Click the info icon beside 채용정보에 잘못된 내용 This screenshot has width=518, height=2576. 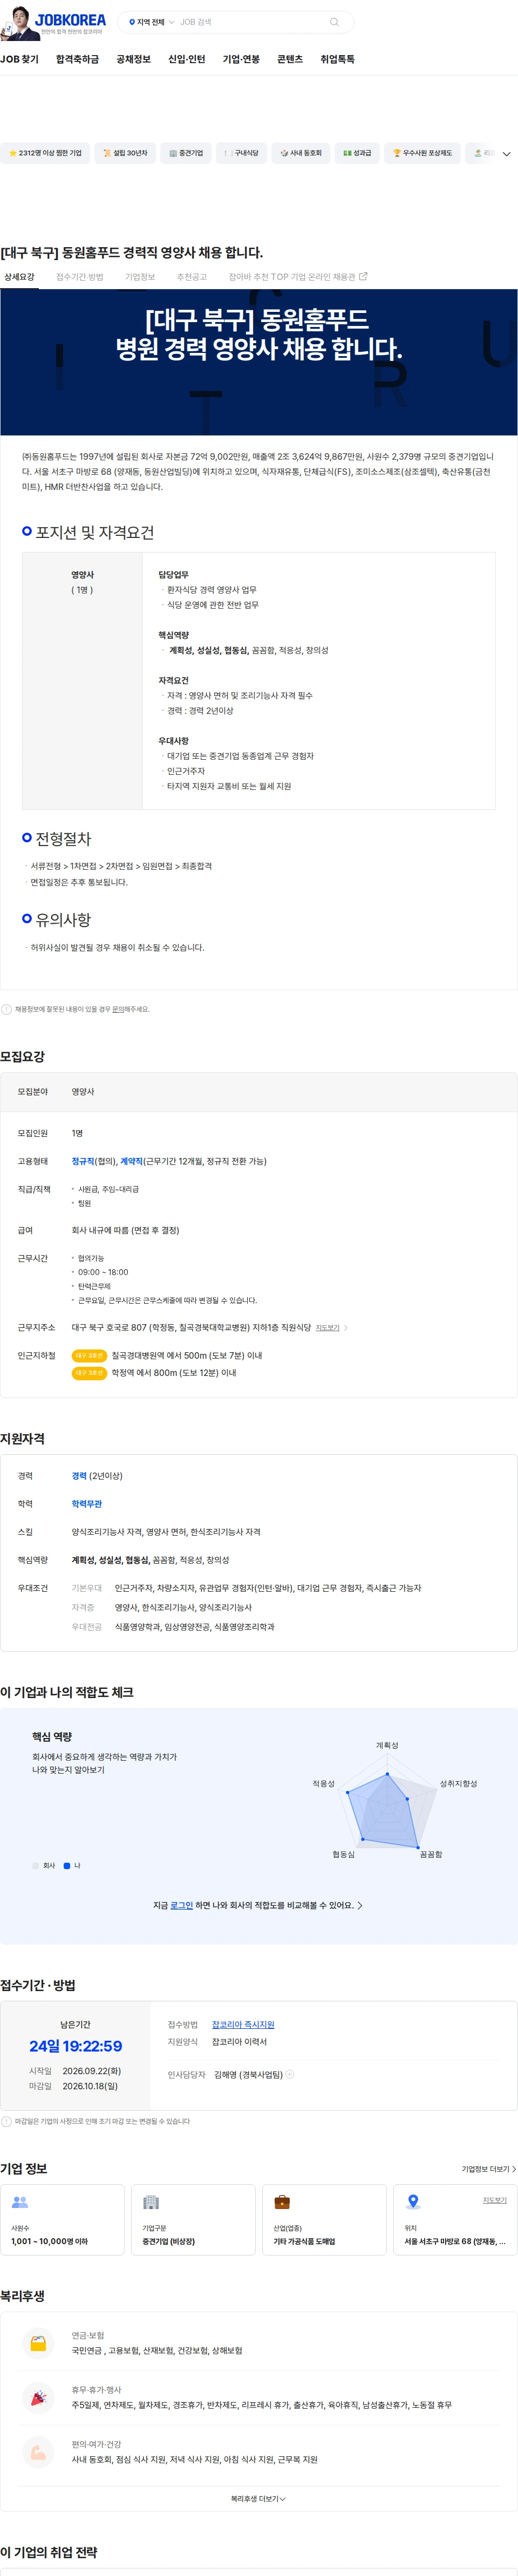6,1009
